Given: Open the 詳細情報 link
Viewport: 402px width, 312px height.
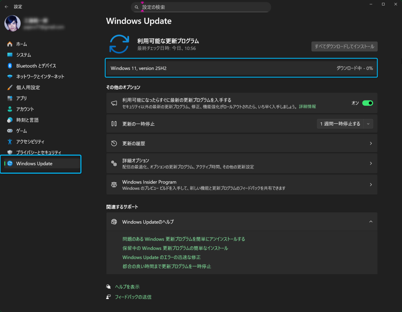Looking at the screenshot, I should tap(307, 106).
